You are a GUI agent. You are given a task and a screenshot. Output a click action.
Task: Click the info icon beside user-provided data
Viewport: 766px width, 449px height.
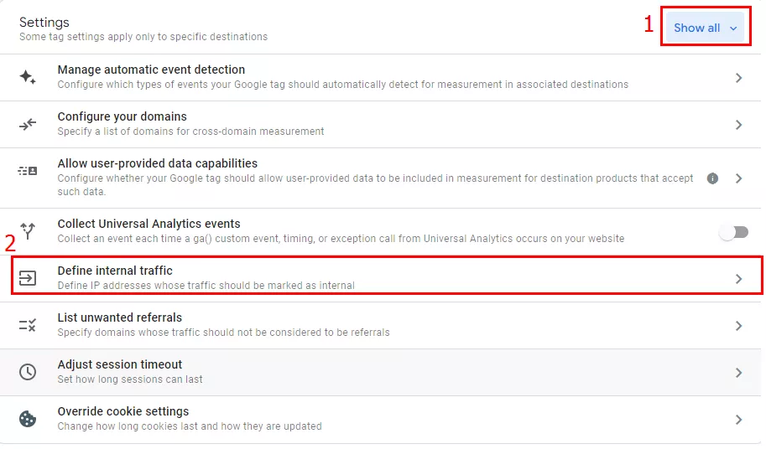click(713, 178)
